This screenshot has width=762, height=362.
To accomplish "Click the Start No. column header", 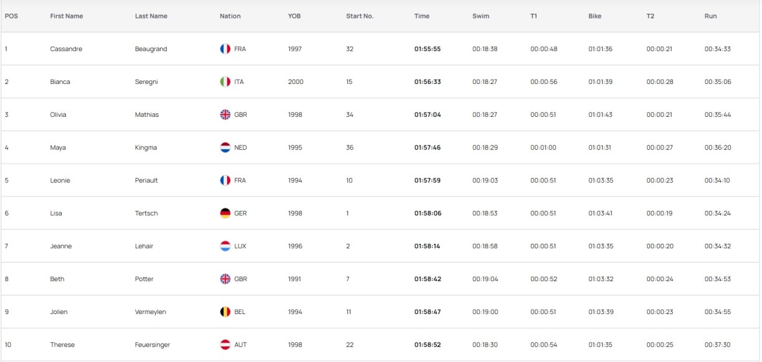I will [x=359, y=16].
